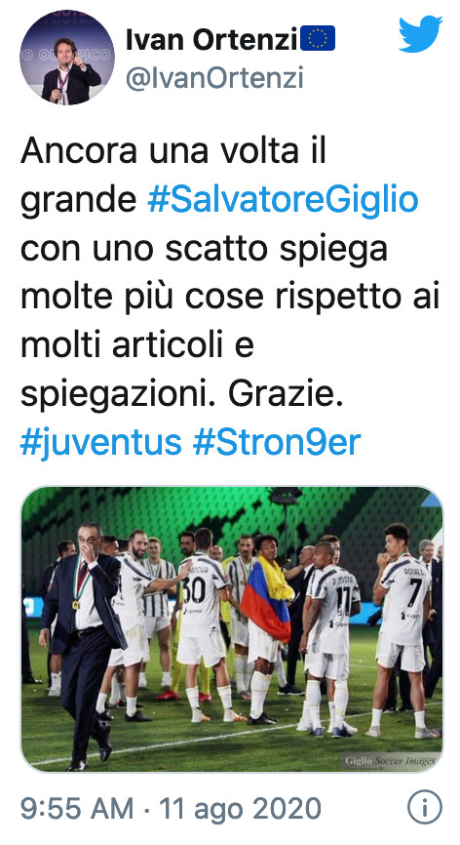Screen dimensions: 460x845
Task: Click the EU flag emoji beside the name
Action: click(318, 39)
